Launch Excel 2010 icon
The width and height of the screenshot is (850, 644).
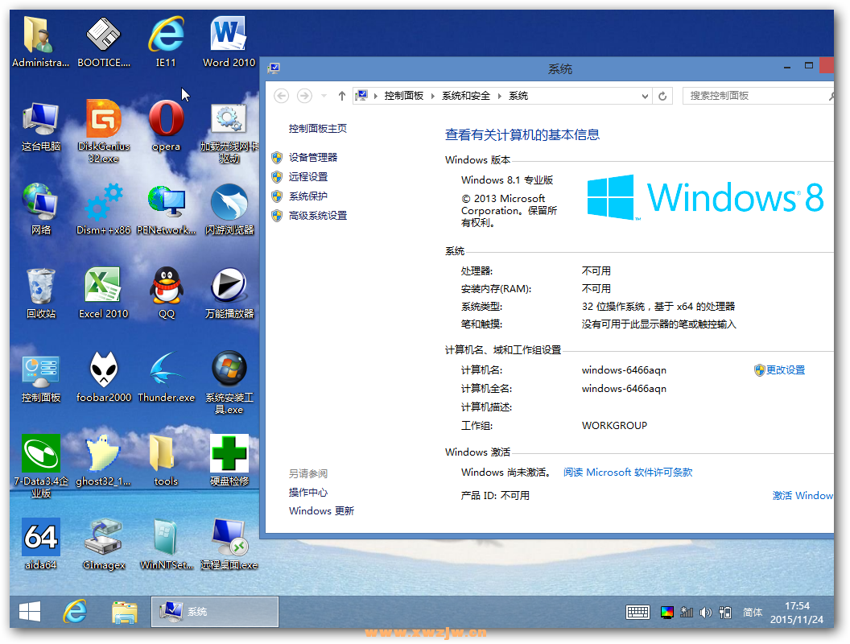pyautogui.click(x=104, y=293)
